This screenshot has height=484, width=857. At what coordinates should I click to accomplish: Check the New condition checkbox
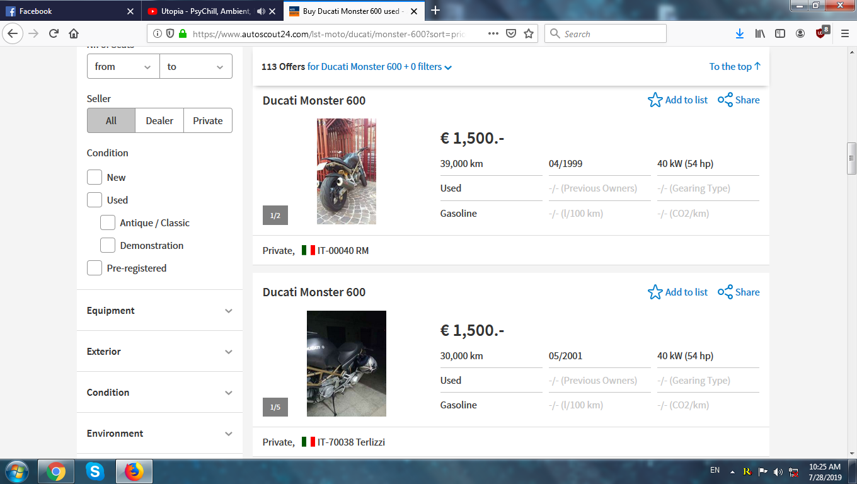(95, 178)
